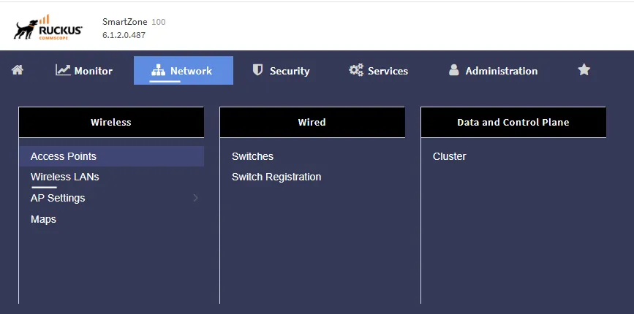Expand the AP Settings submenu arrow
The height and width of the screenshot is (314, 634).
[196, 198]
